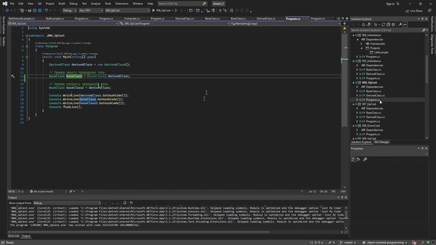Click the Solution Explorer home icon
This screenshot has width=436, height=245.
363,24
